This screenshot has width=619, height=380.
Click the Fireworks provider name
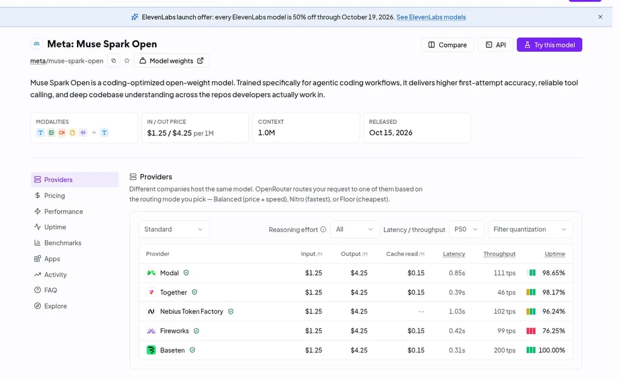pos(174,331)
